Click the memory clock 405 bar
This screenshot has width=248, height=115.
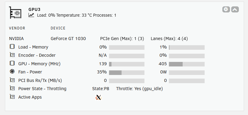click(x=187, y=64)
